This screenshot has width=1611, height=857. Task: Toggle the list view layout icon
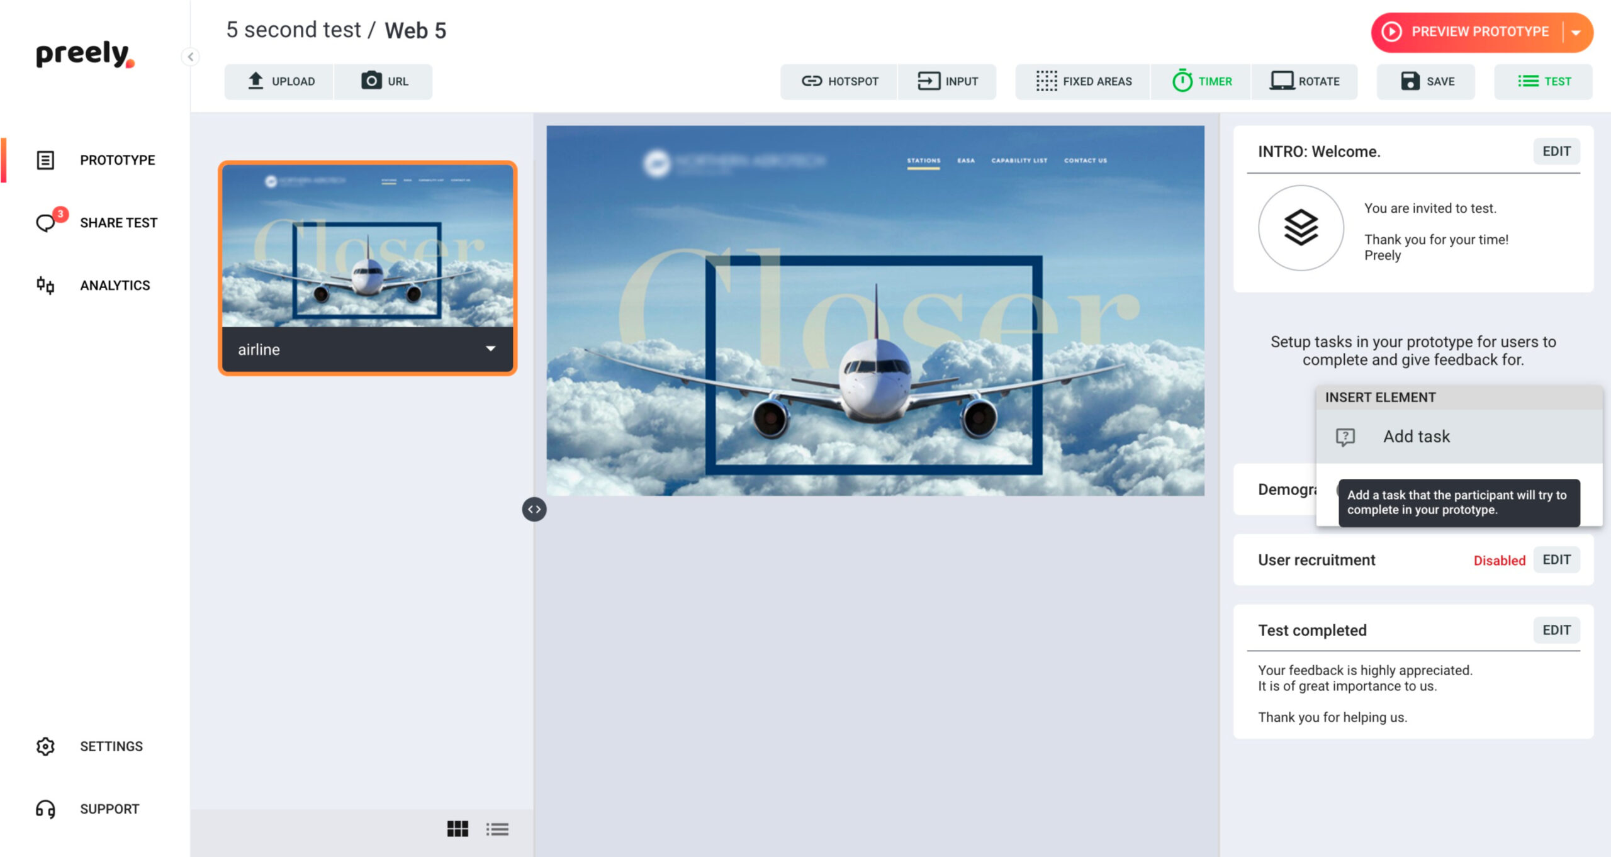click(x=497, y=828)
